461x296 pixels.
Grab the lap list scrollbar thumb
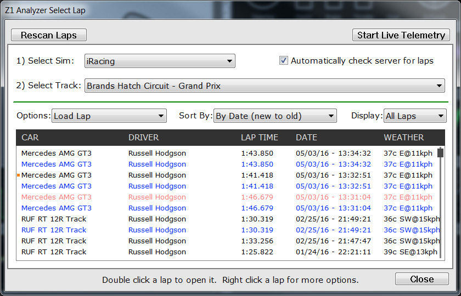pos(440,153)
